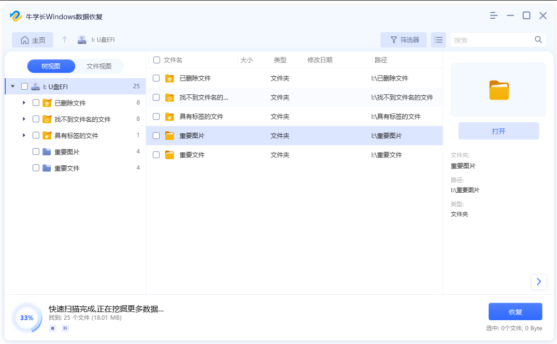Click 已删除文件 folder icon in file list

[x=170, y=78]
